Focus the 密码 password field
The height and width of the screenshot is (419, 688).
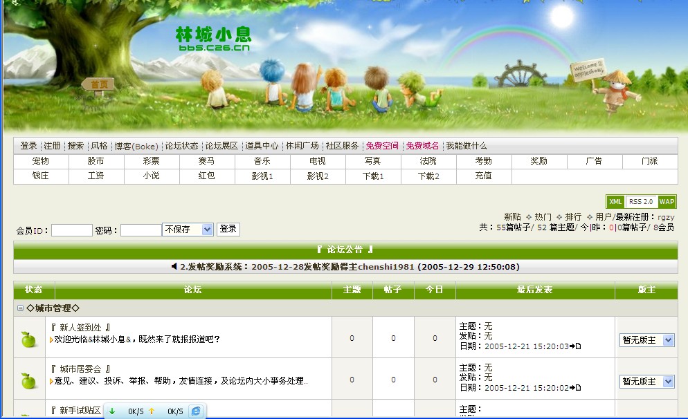coord(141,230)
